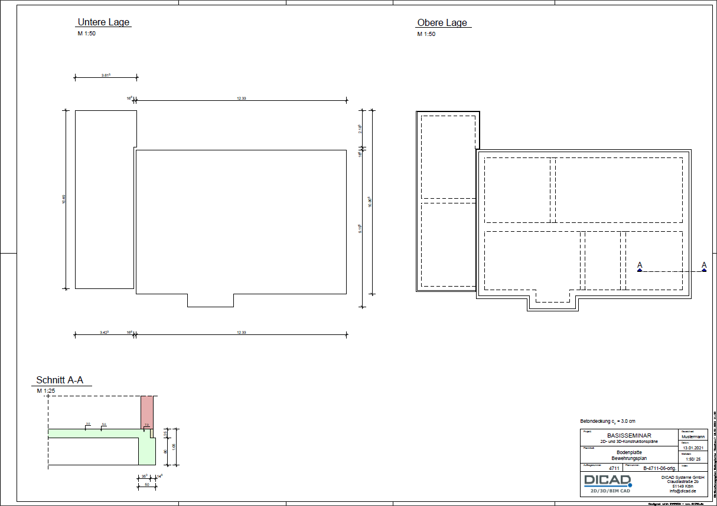Click the 'Mustermann' name field

[693, 437]
